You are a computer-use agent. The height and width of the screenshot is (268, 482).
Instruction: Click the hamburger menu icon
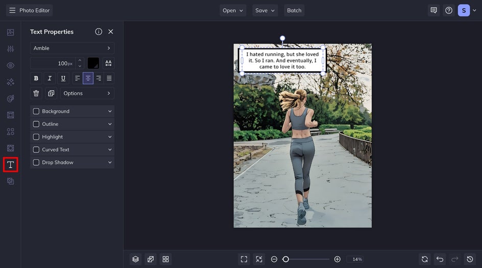pyautogui.click(x=12, y=10)
